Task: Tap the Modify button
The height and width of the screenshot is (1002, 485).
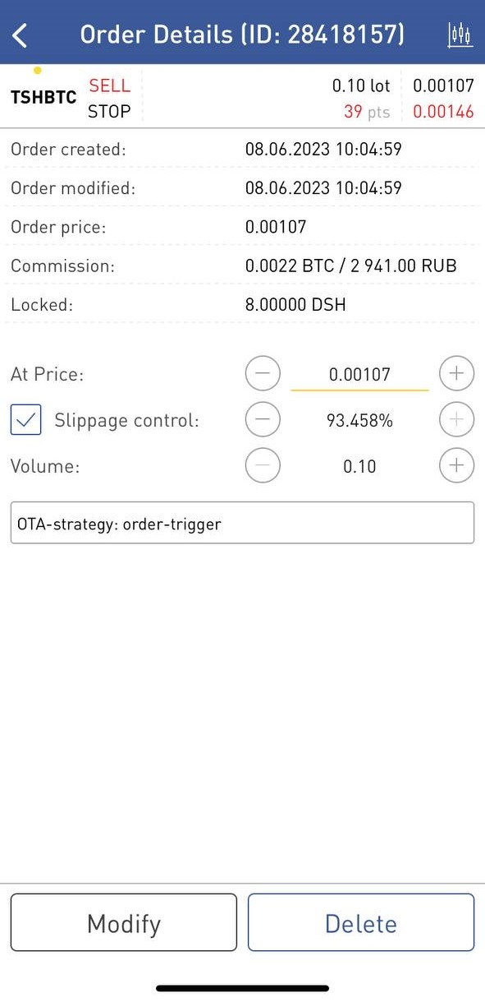Action: [124, 923]
